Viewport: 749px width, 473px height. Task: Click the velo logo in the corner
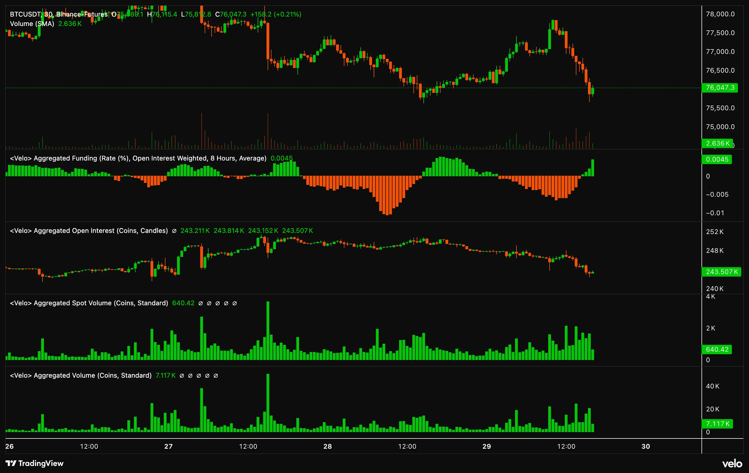coord(732,464)
